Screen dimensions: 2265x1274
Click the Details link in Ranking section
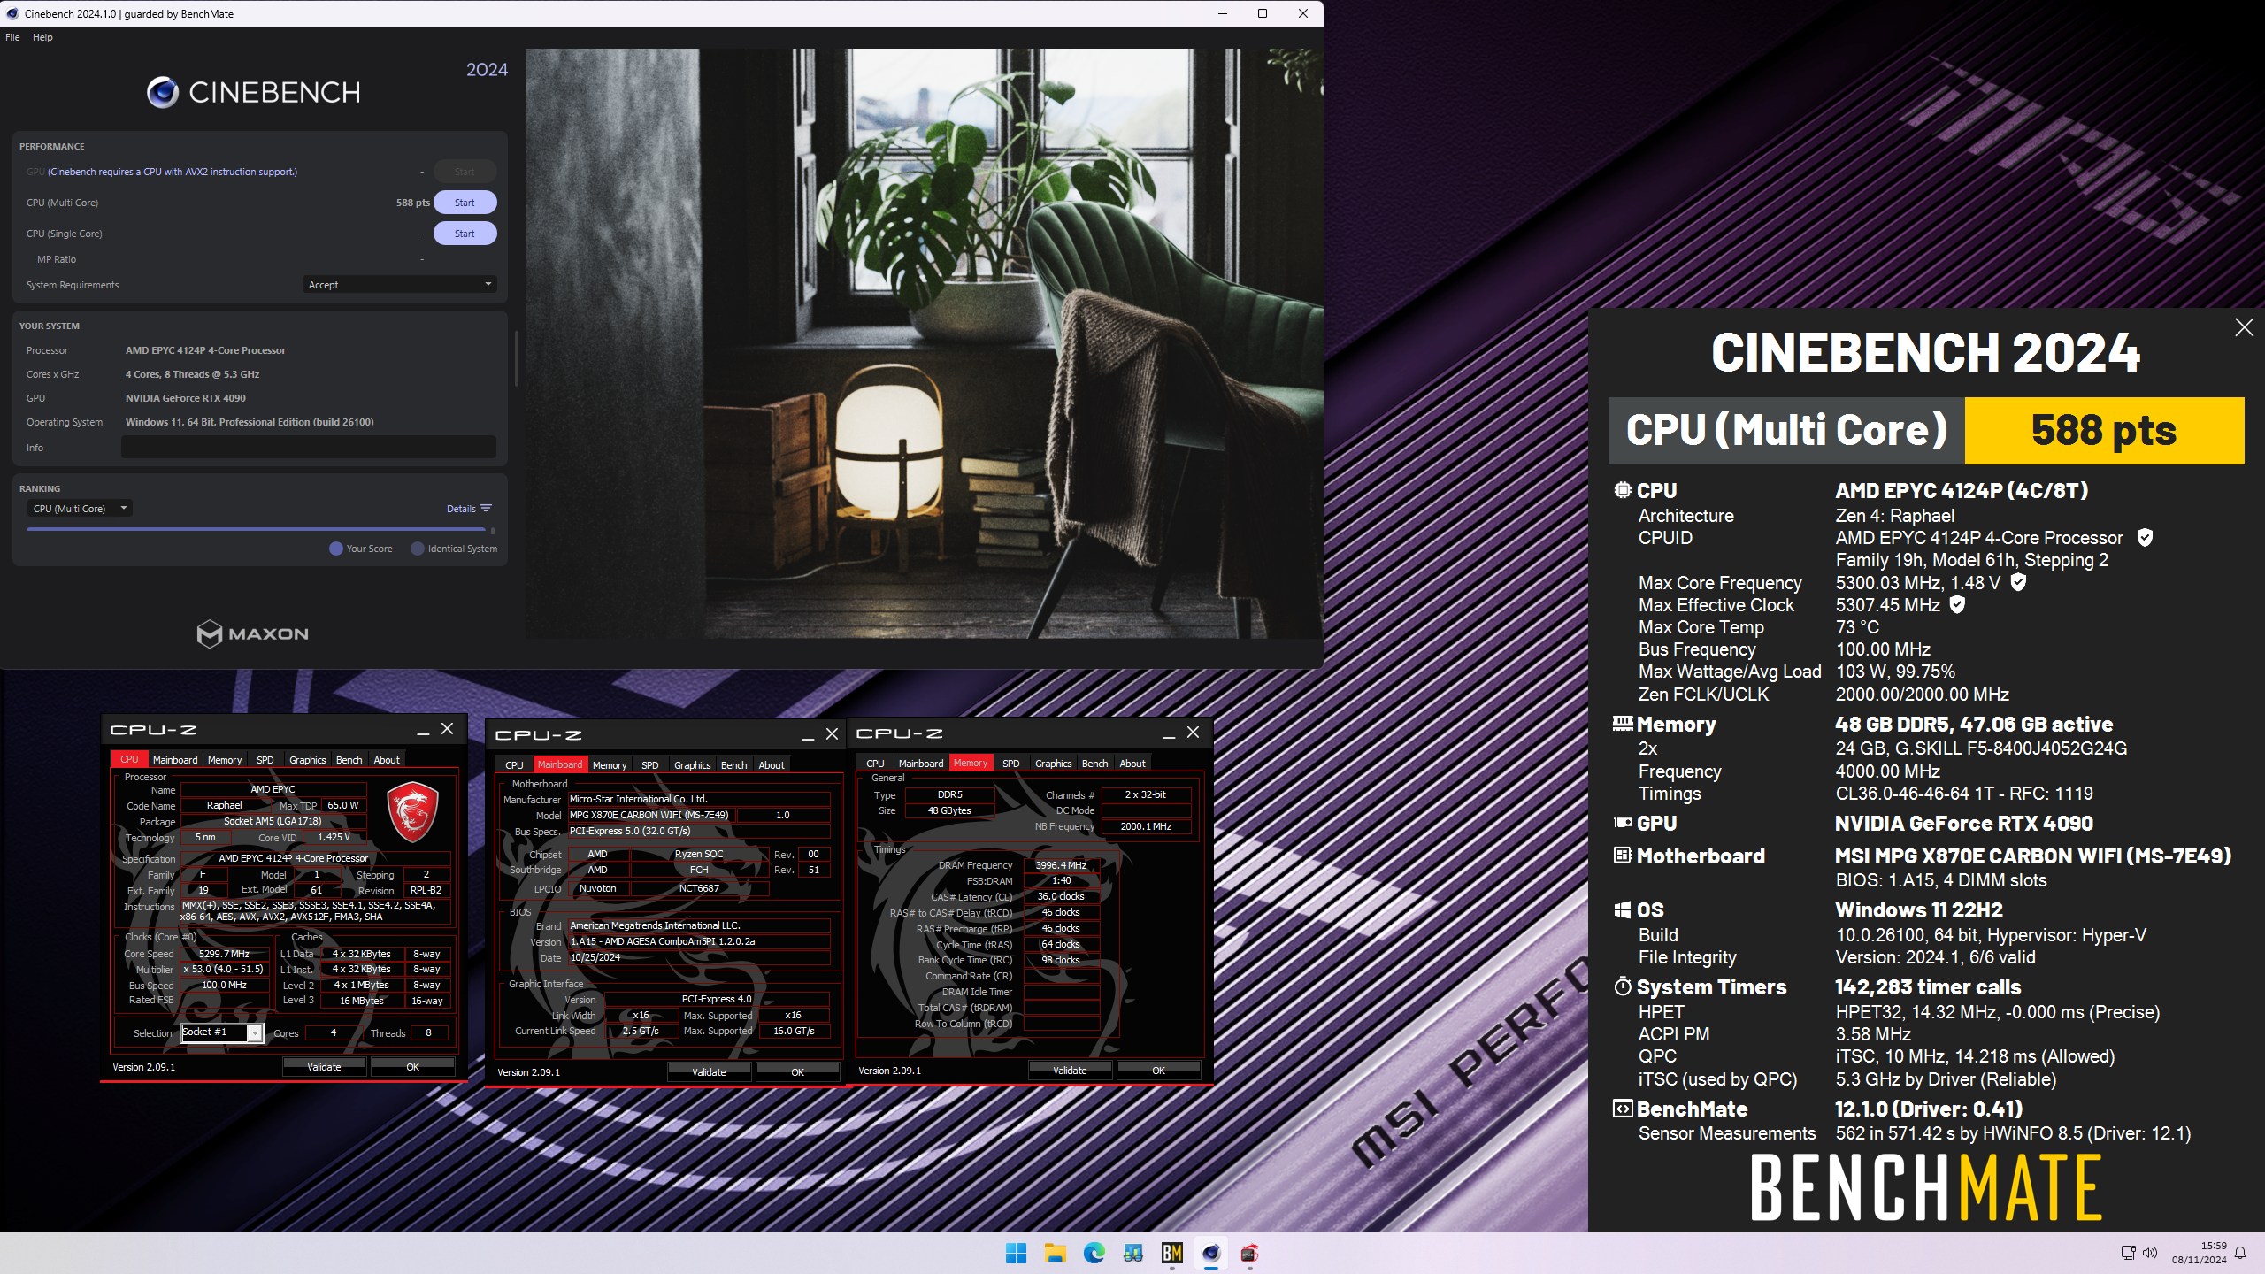(x=461, y=509)
